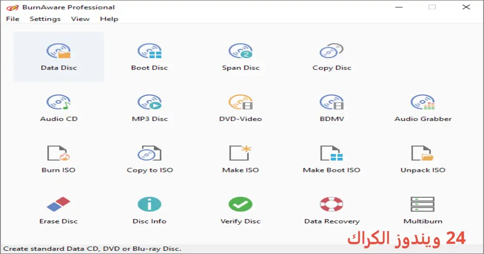Launch the Verify Disc tool

coord(241,210)
